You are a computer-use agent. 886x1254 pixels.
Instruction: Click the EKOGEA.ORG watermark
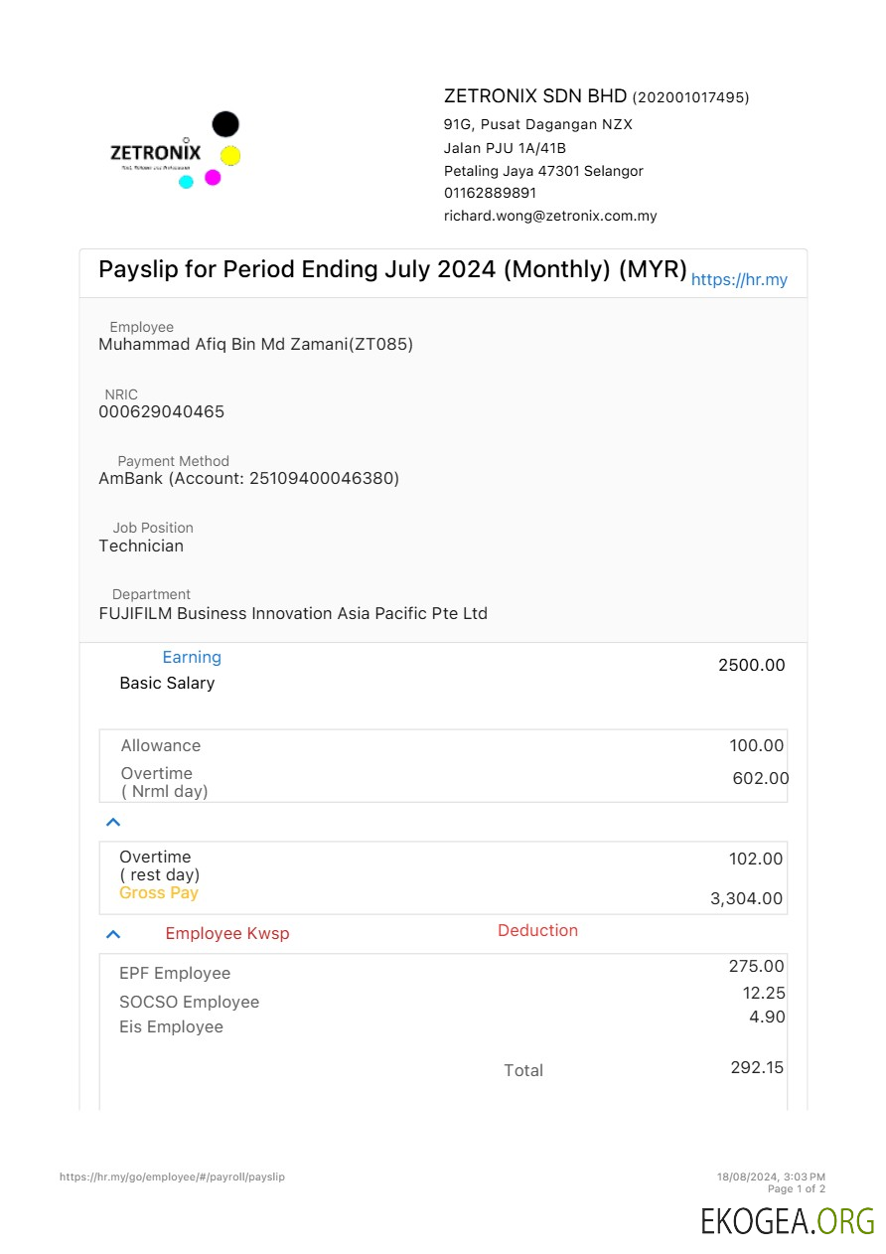point(788,1220)
